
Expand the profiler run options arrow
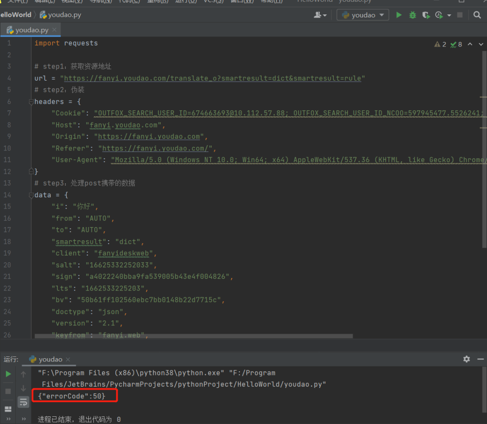(x=450, y=15)
